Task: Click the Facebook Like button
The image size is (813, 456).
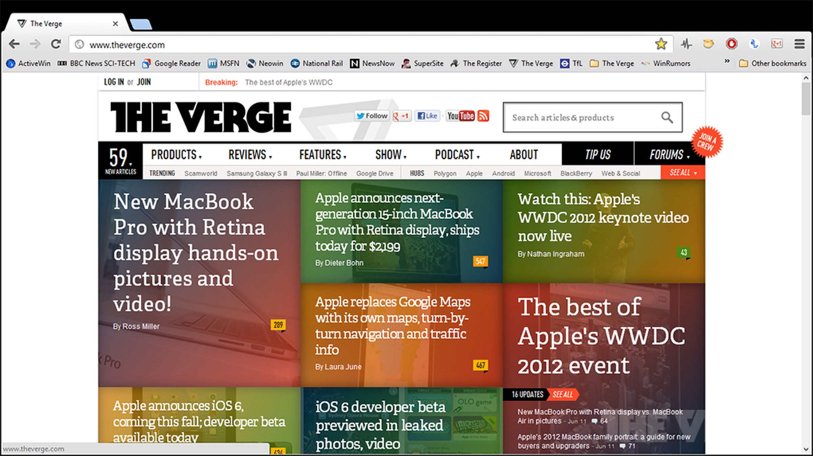Action: point(428,116)
